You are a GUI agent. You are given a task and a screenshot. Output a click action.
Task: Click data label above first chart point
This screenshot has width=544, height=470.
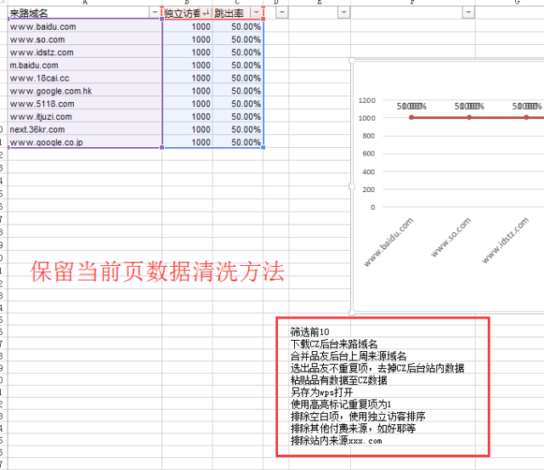pyautogui.click(x=411, y=106)
